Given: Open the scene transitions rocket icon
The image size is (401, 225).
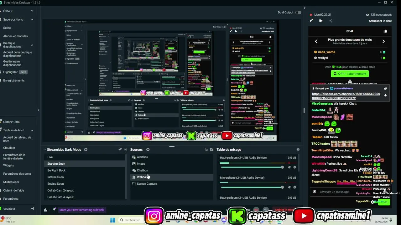Looking at the screenshot, I should 120,150.
